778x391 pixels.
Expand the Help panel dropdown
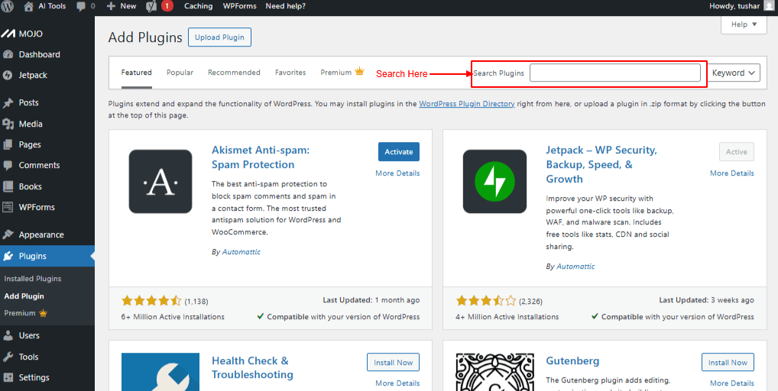click(x=744, y=24)
